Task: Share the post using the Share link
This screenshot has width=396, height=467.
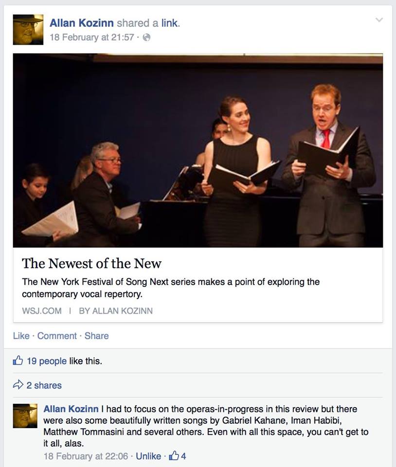Action: coord(96,336)
